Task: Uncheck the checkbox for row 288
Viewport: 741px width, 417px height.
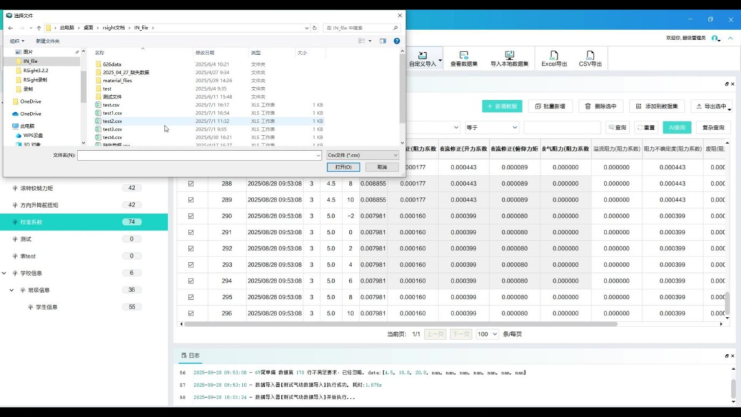Action: point(191,184)
